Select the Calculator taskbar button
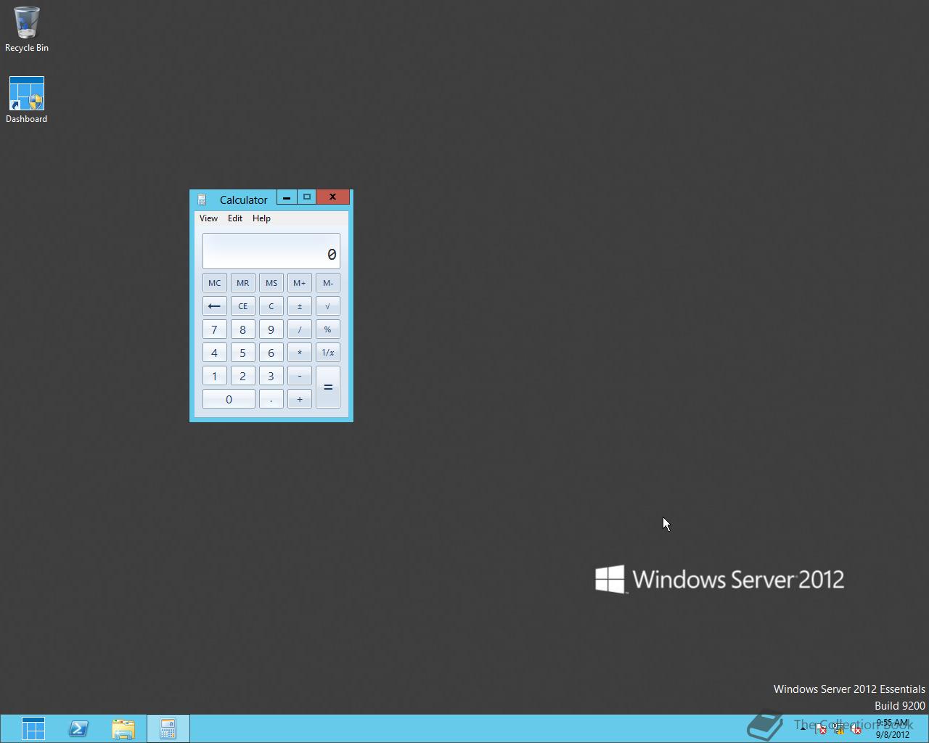This screenshot has width=929, height=743. pyautogui.click(x=168, y=728)
